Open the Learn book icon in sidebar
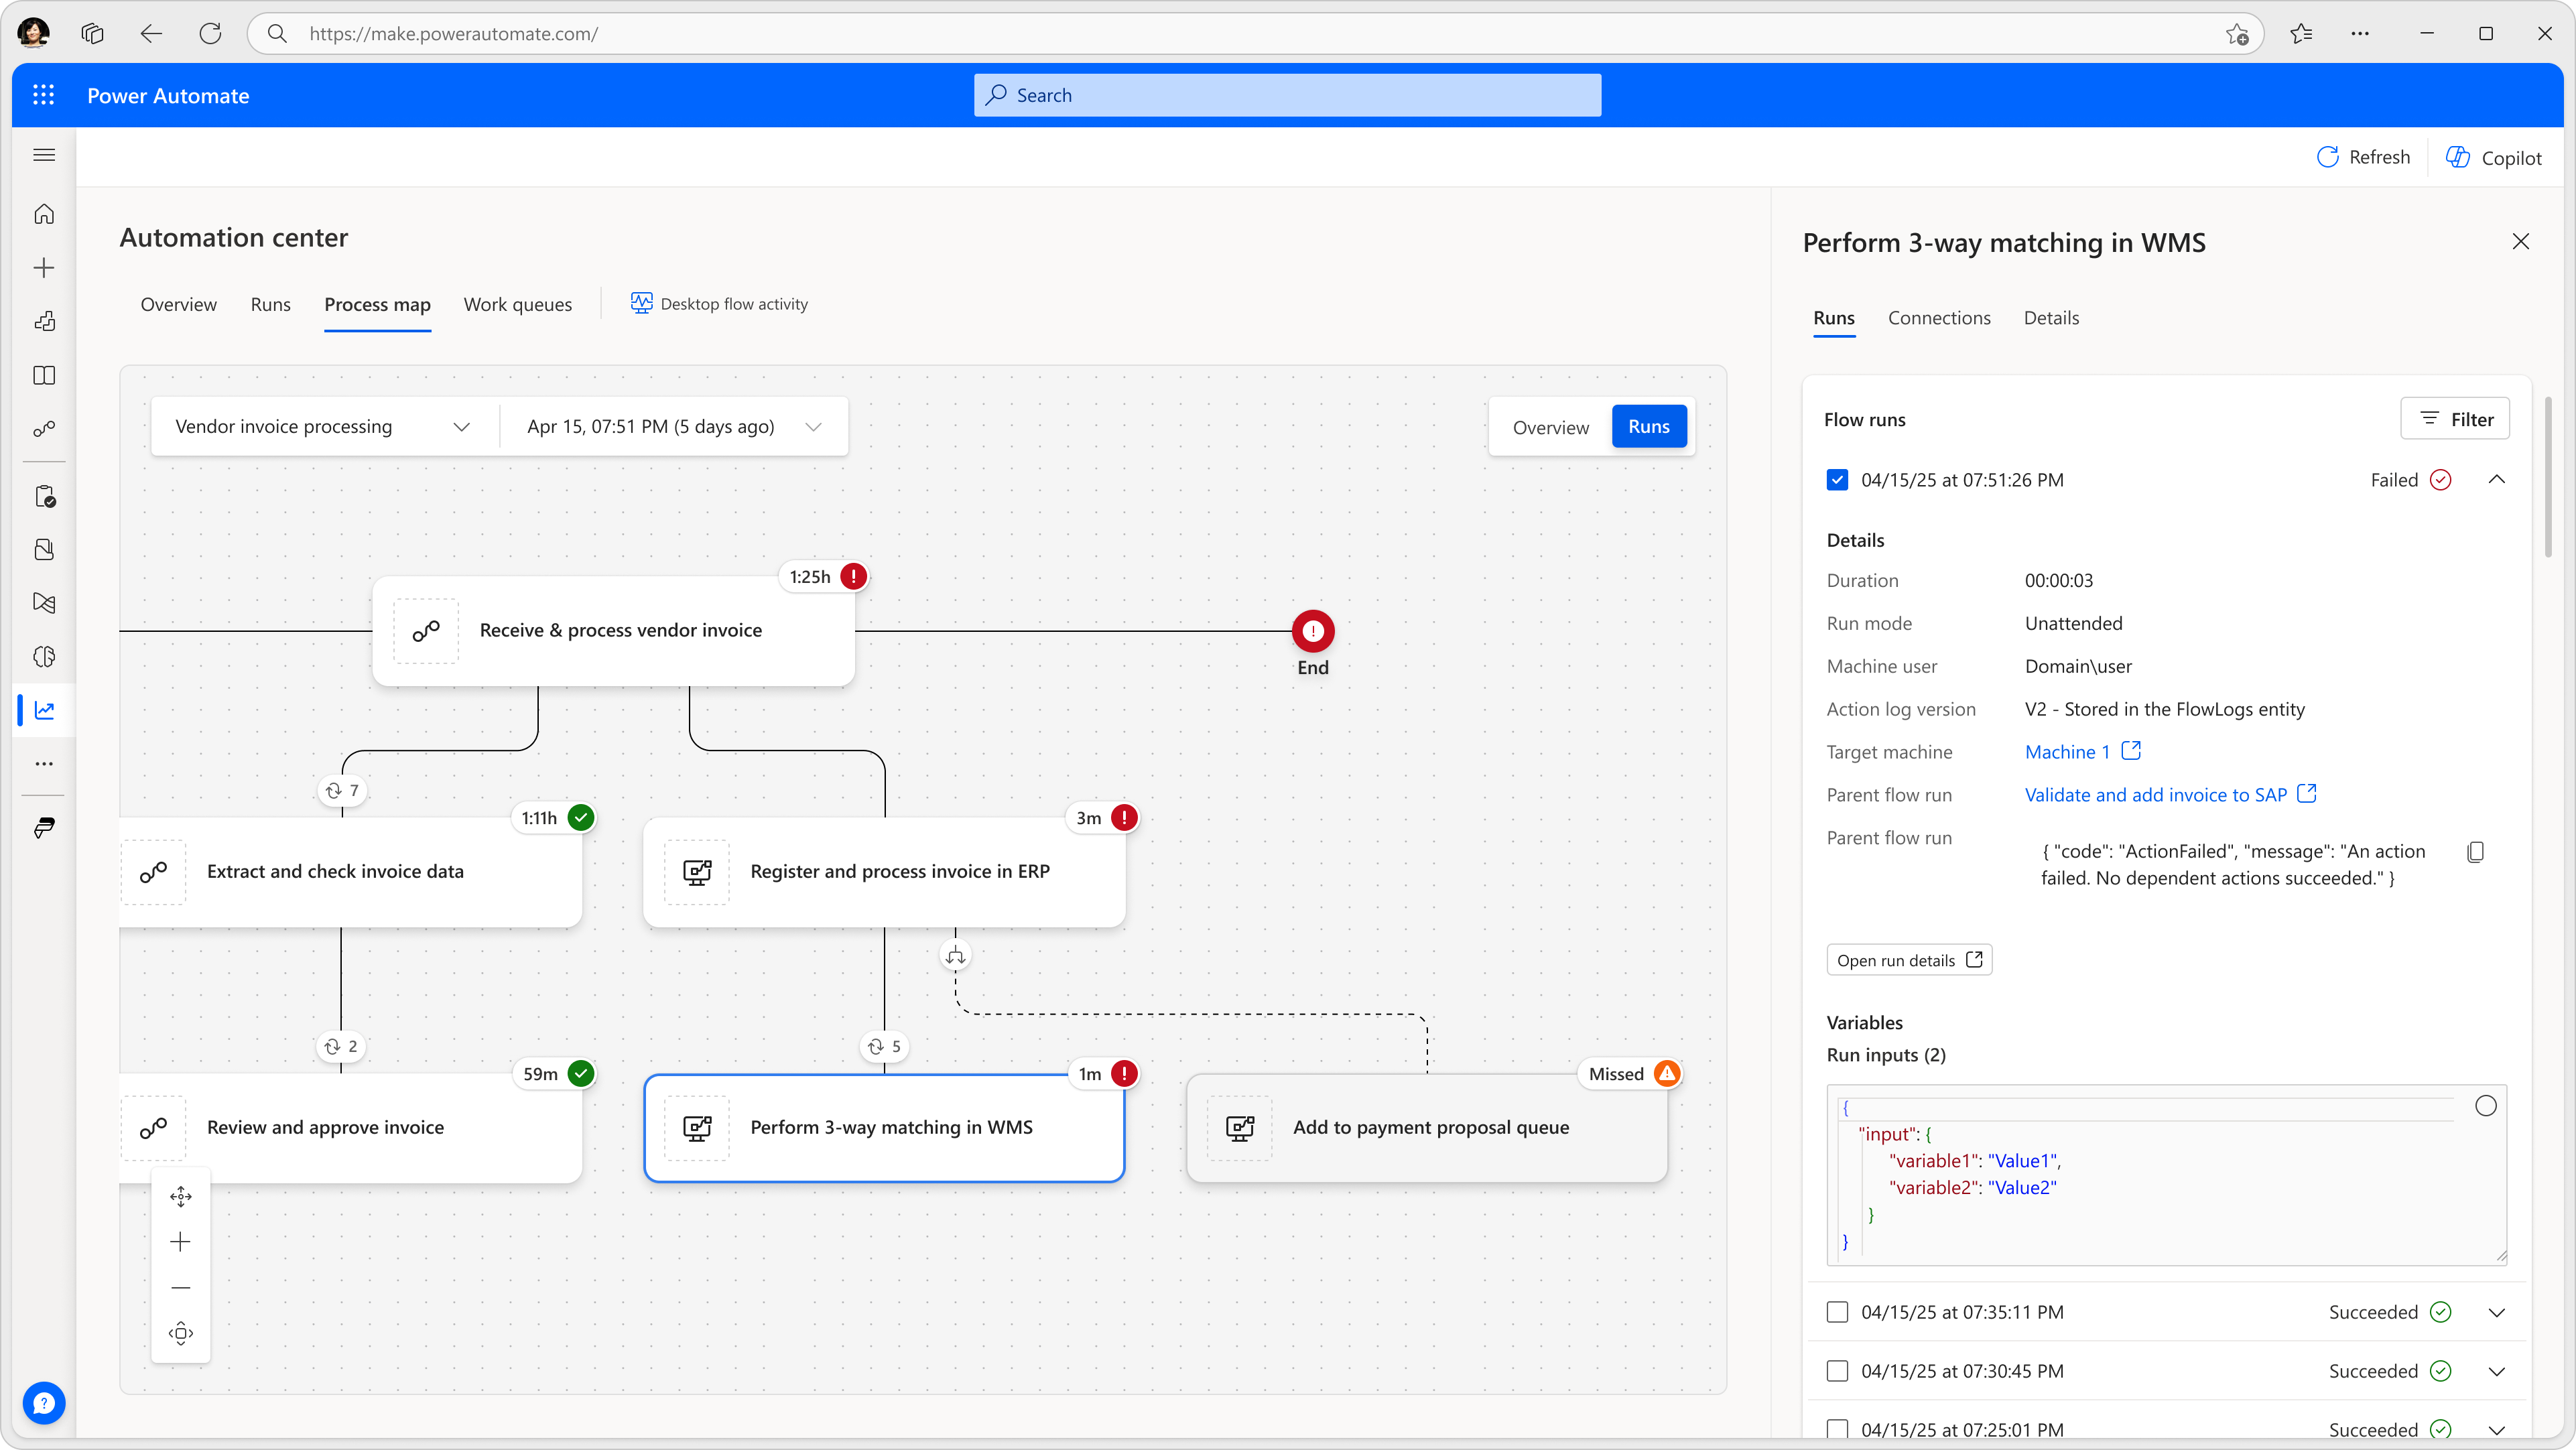This screenshot has width=2576, height=1450. 44,375
